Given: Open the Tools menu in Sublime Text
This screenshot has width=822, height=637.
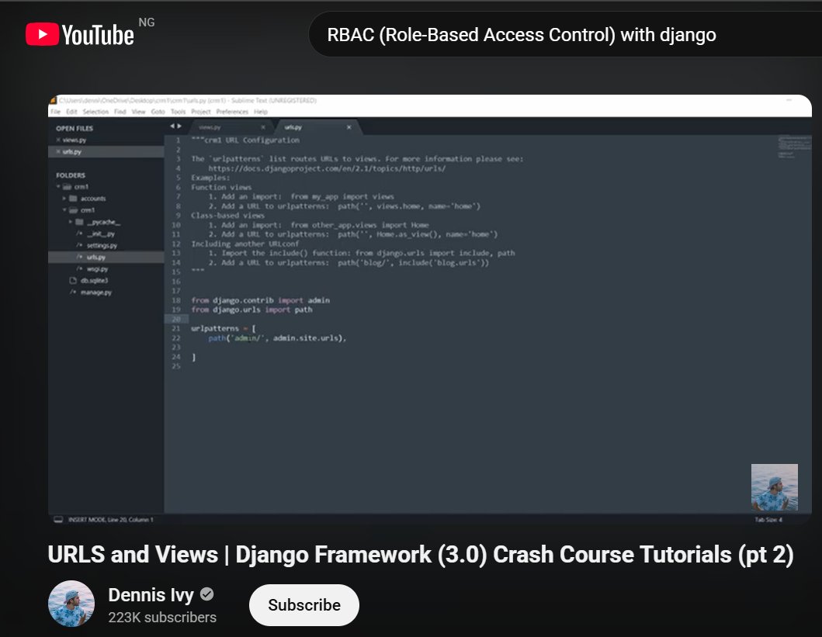Looking at the screenshot, I should click(179, 112).
